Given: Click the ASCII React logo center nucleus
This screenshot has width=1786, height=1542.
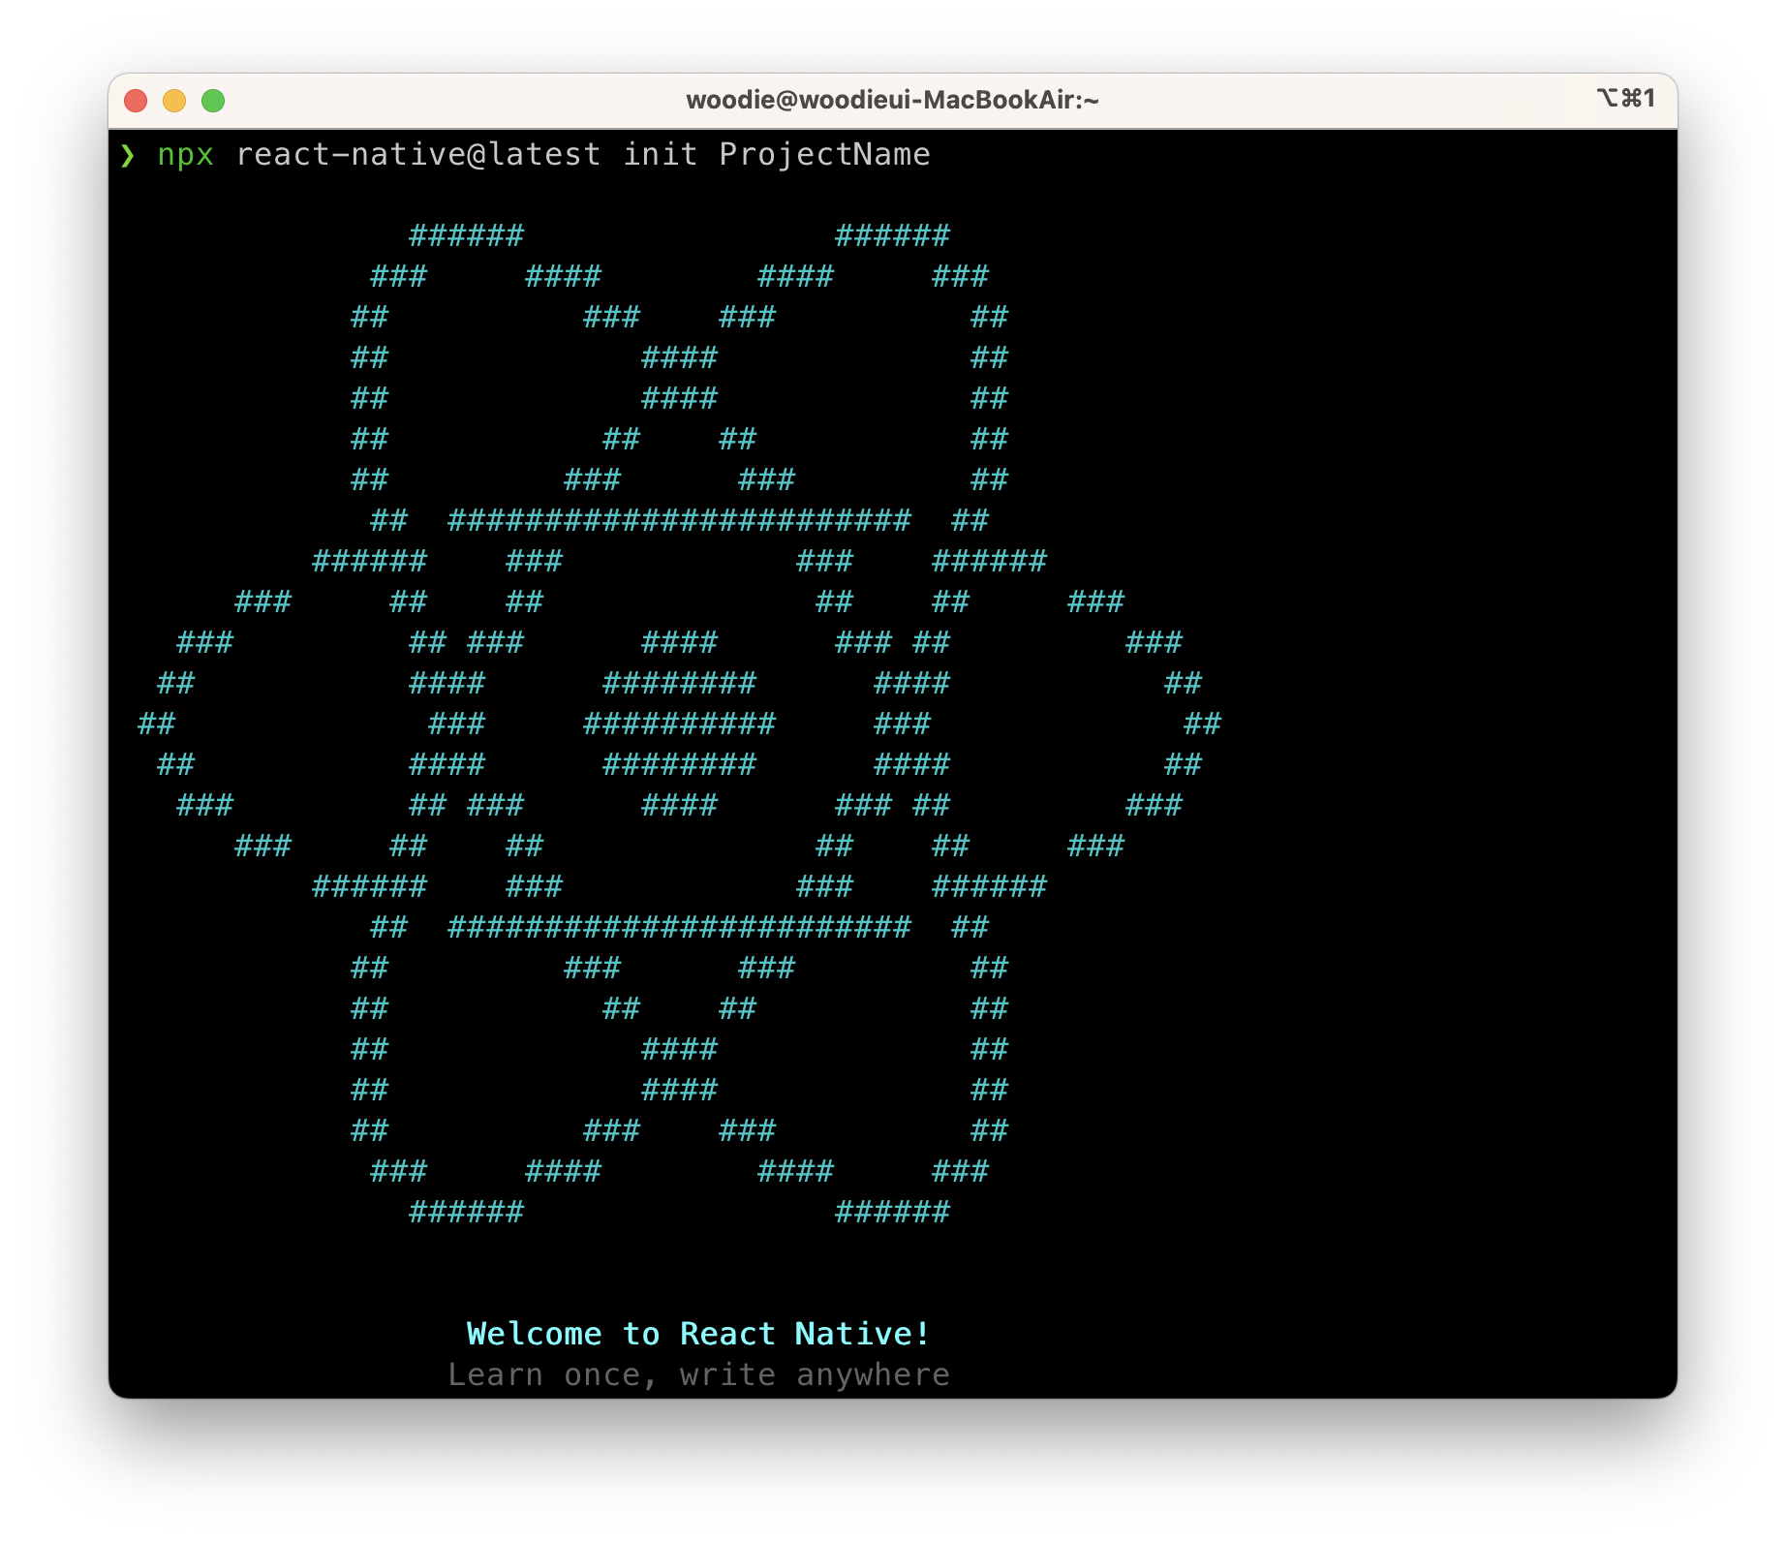Looking at the screenshot, I should point(679,723).
